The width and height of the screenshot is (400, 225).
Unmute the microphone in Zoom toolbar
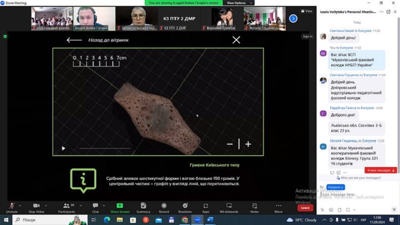tap(12, 208)
